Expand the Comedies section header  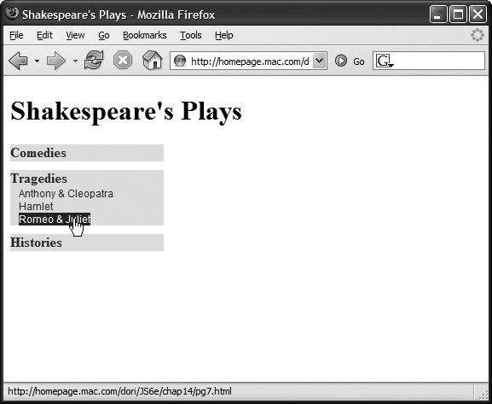tap(38, 153)
